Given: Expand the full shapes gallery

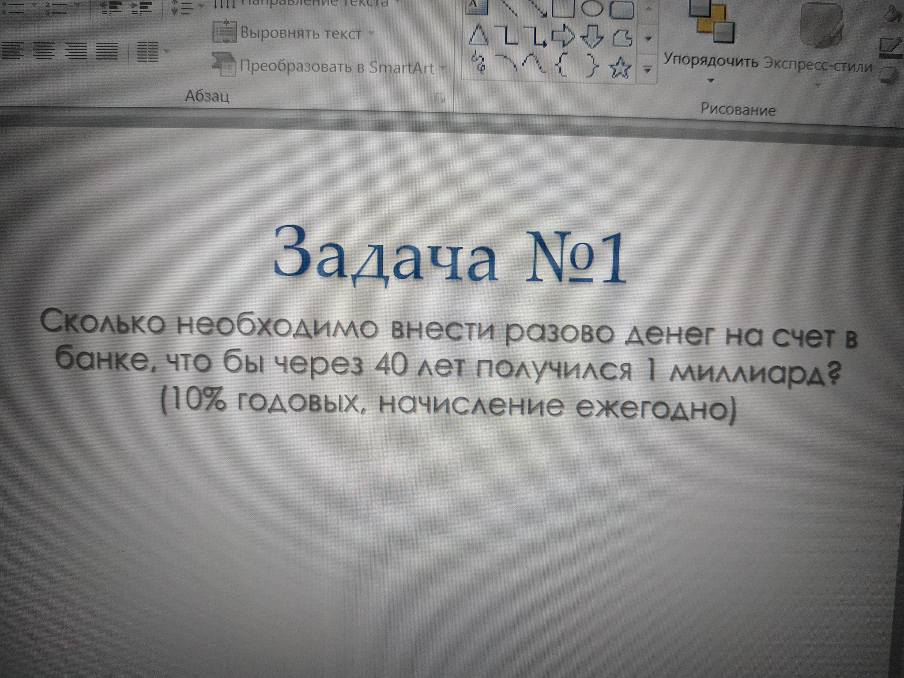Looking at the screenshot, I should pyautogui.click(x=648, y=69).
